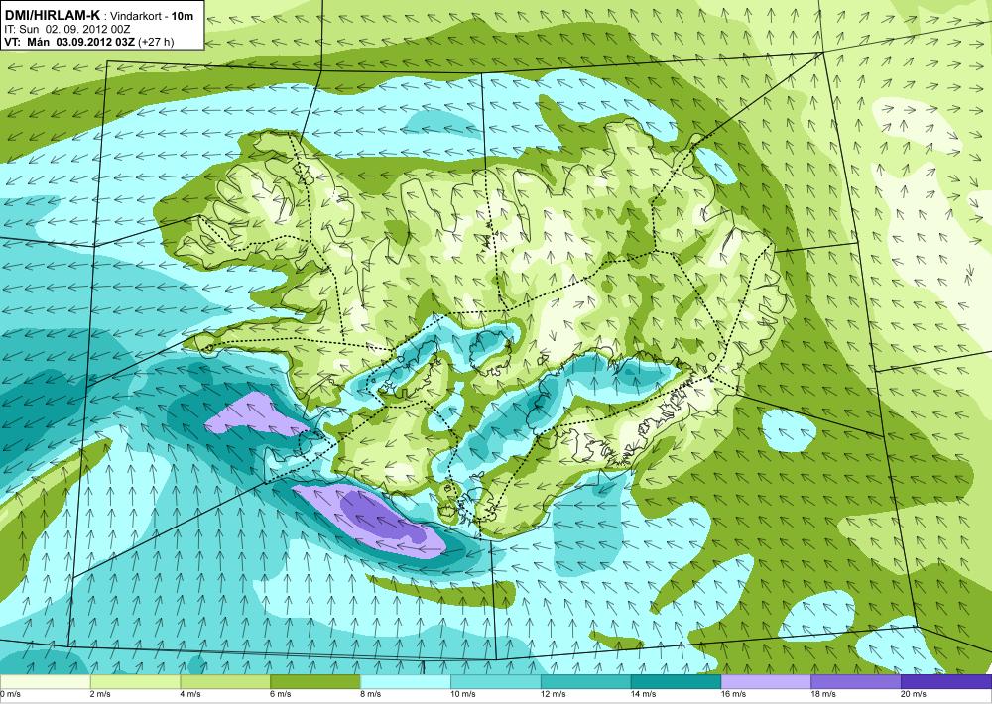Click the '16 m/s' legend label

[x=733, y=694]
